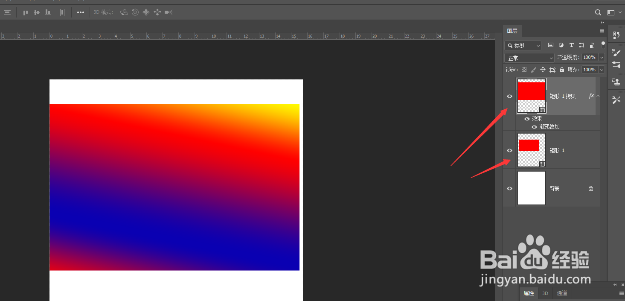
Task: Align bottom edges in options bar
Action: coord(48,12)
